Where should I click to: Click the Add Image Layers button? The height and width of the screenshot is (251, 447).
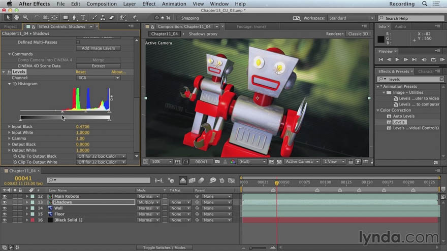(99, 48)
